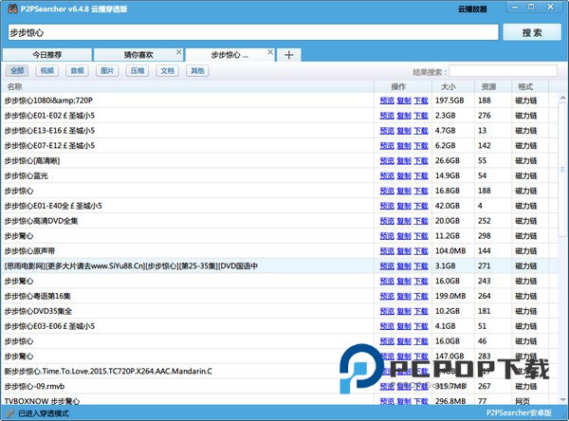Click 下载 for 步步惊心[高清晰] row
The width and height of the screenshot is (569, 421).
(421, 161)
